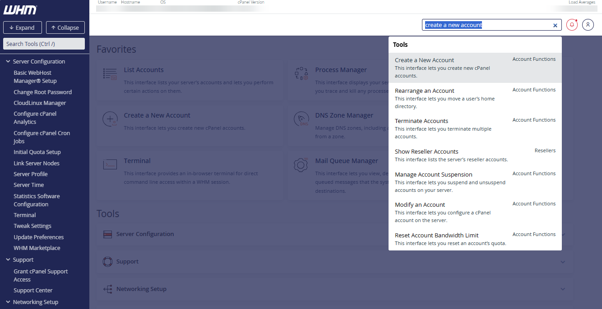The height and width of the screenshot is (309, 602).
Task: Visit WHM Marketplace
Action: click(x=37, y=248)
